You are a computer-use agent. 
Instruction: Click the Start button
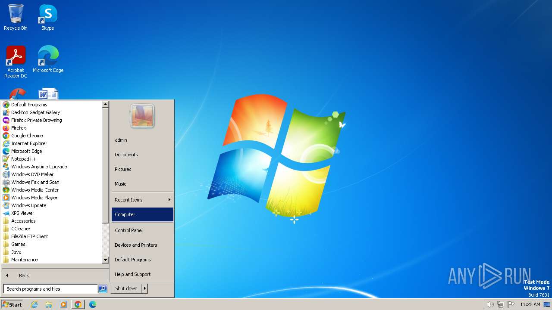point(12,304)
